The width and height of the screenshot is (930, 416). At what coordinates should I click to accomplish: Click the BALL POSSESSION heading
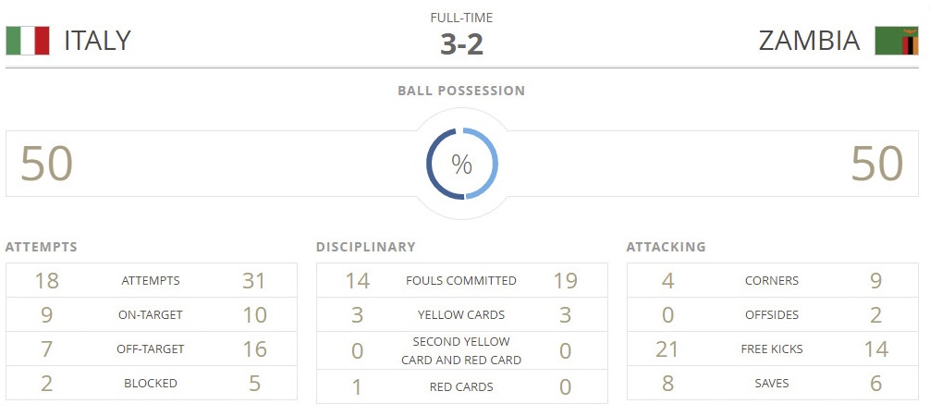click(x=461, y=91)
